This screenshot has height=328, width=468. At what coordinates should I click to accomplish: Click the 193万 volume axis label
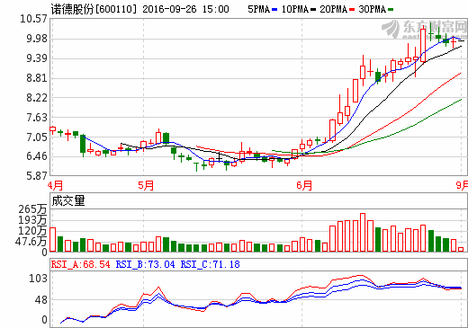pos(32,220)
